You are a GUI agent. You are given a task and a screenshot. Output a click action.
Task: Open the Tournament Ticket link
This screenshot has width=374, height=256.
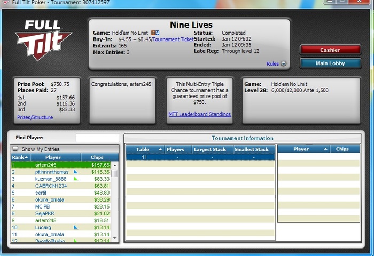click(x=173, y=39)
